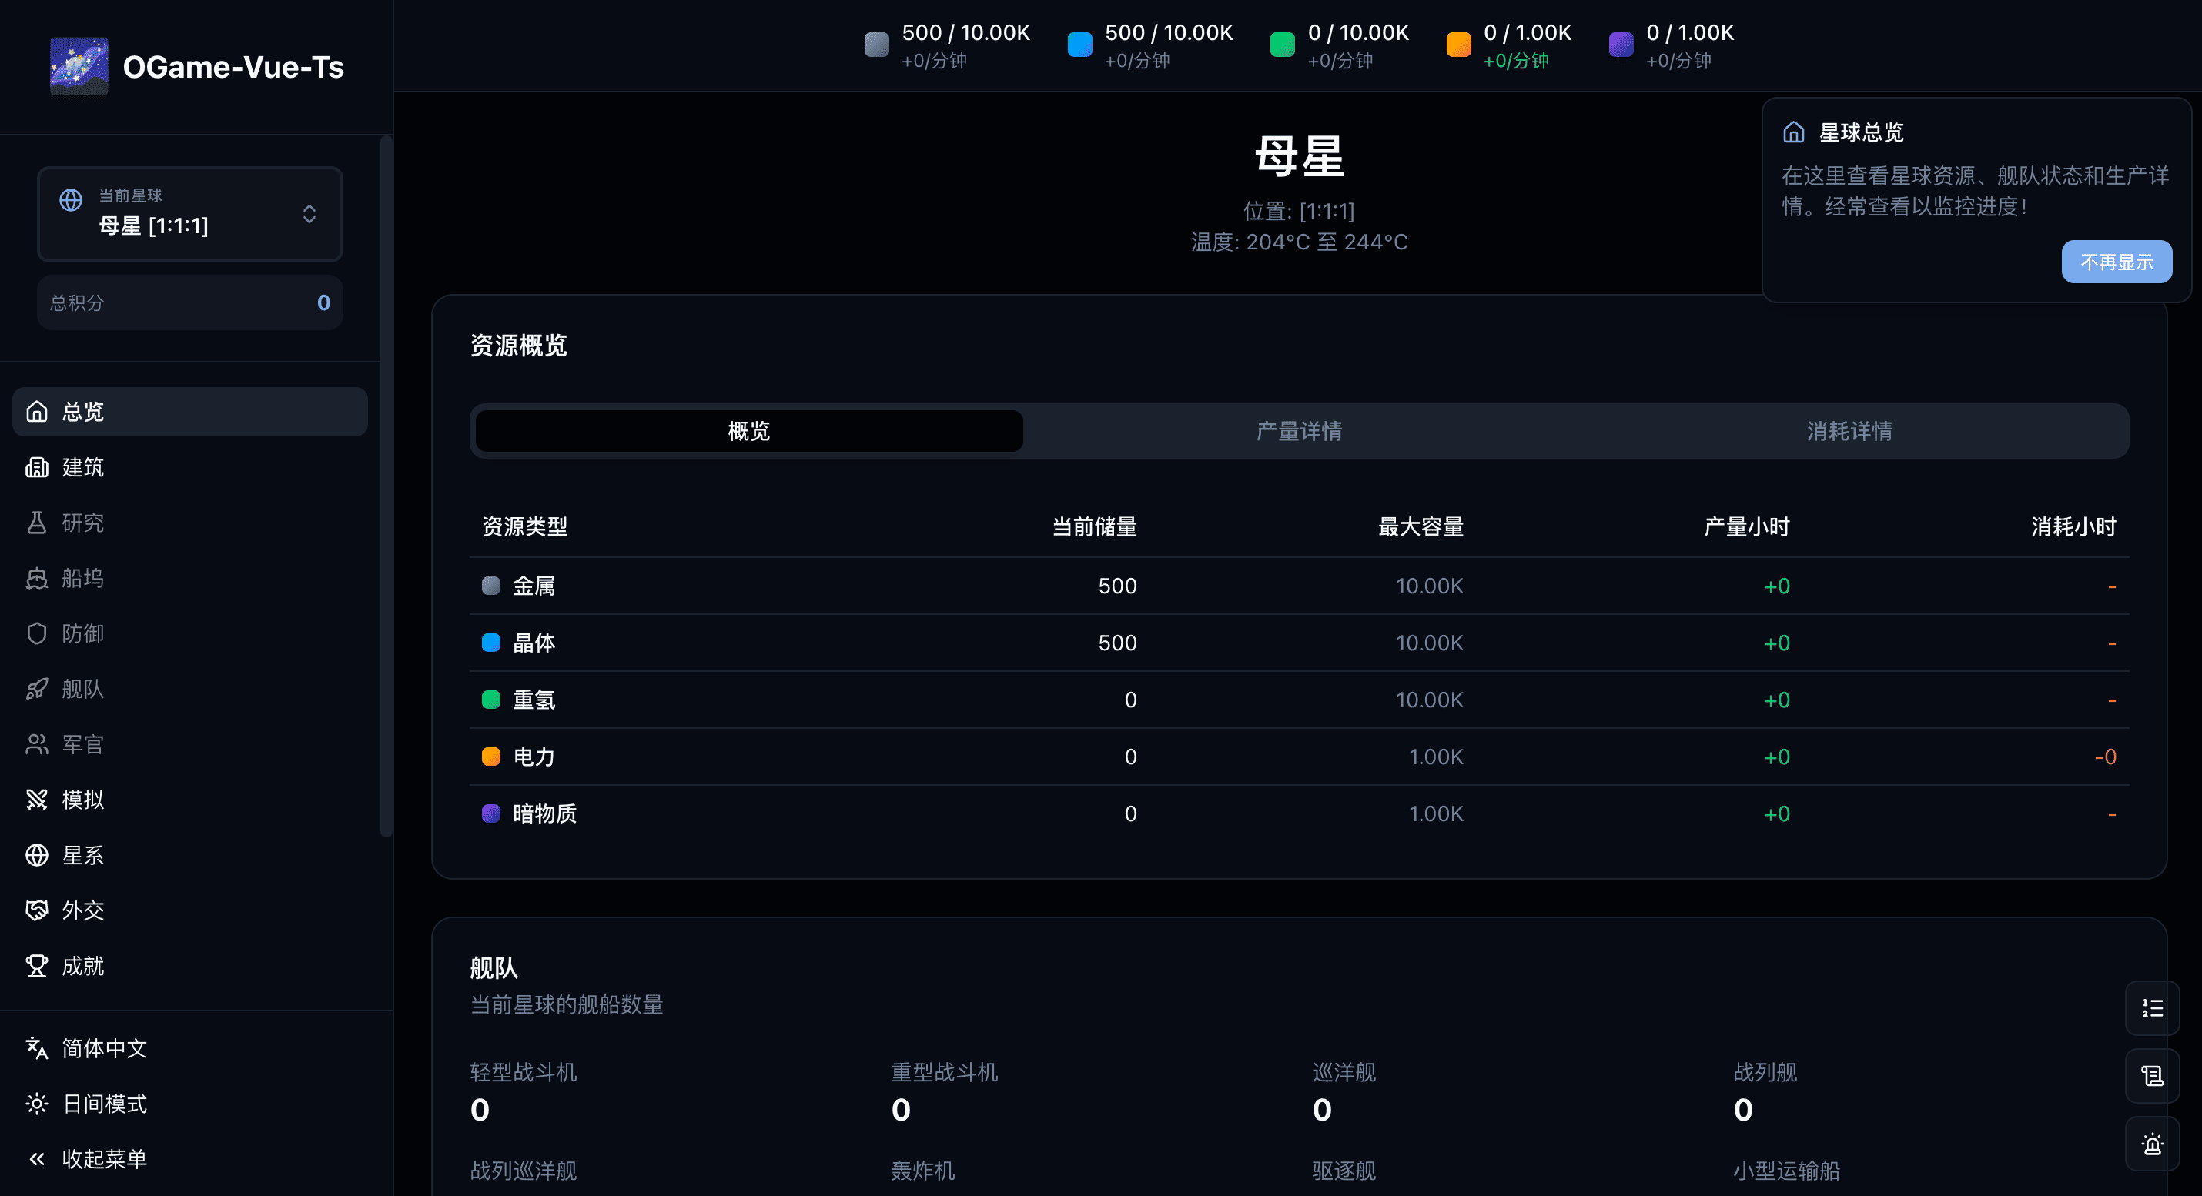
Task: Switch to the 产量详情 tab
Action: click(1300, 430)
